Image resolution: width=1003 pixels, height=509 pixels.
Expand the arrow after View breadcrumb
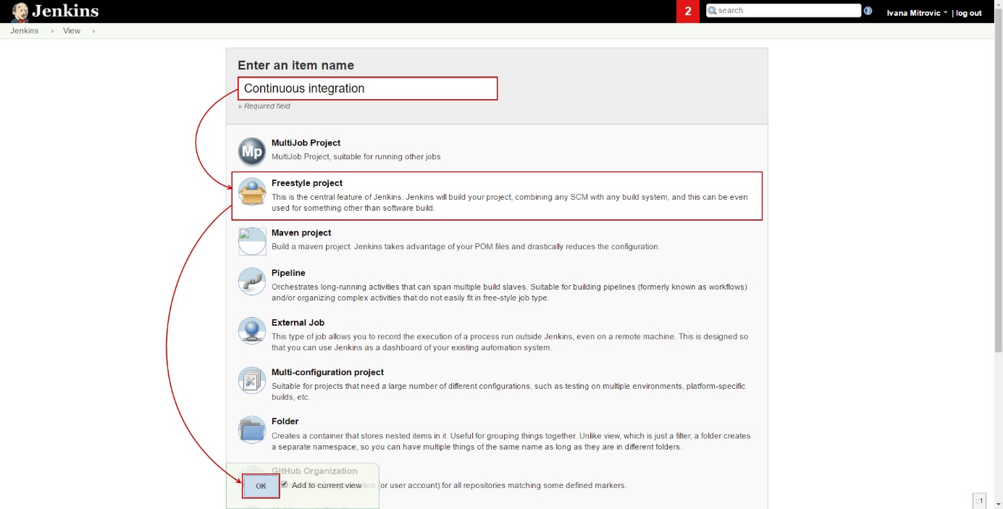[93, 31]
